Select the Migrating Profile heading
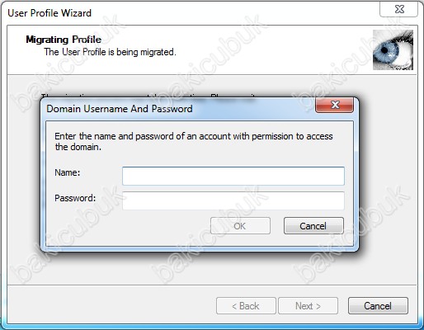The height and width of the screenshot is (330, 424). click(x=64, y=40)
